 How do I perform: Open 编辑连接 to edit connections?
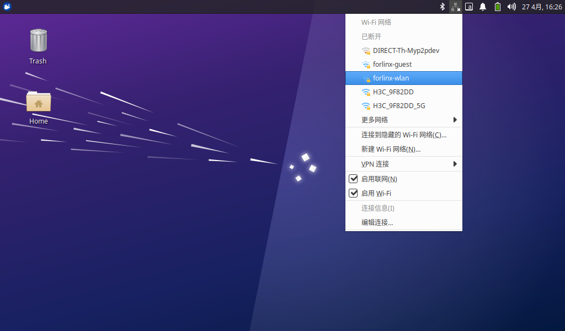coord(377,222)
